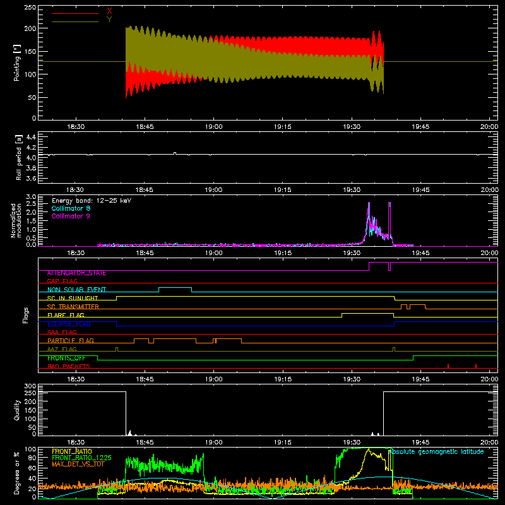This screenshot has width=505, height=505.
Task: Click the ATTENUATOR_STATE flag label
Action: point(76,273)
